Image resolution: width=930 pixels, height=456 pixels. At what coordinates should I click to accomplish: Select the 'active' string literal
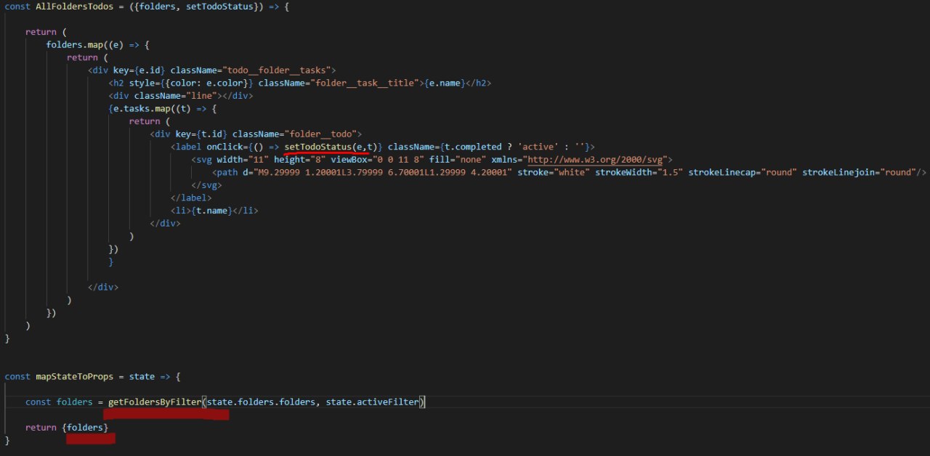(x=537, y=147)
